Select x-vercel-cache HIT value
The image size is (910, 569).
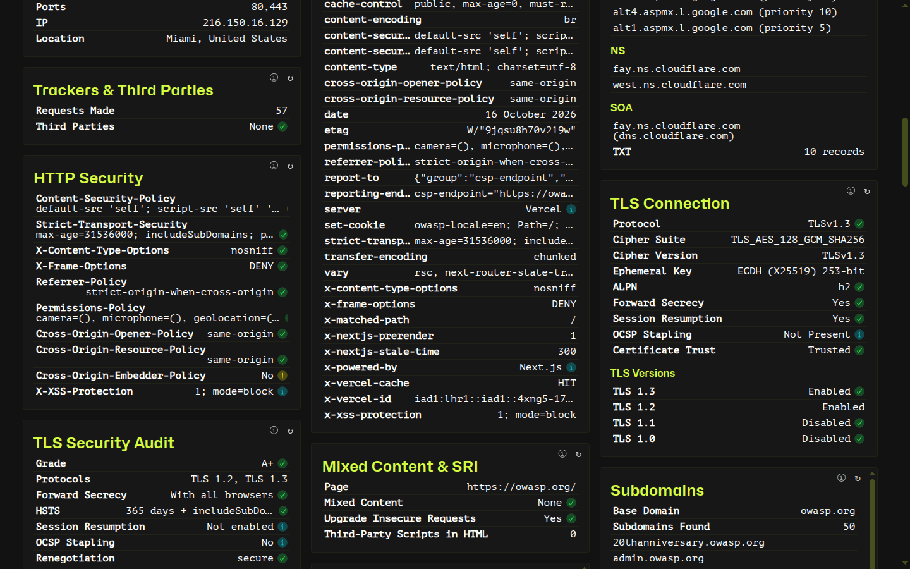tap(567, 383)
